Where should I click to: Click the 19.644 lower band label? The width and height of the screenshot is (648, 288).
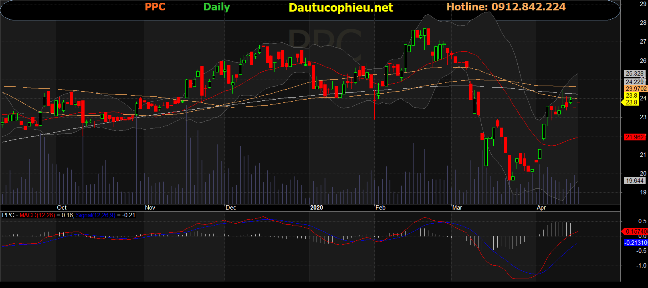point(634,181)
